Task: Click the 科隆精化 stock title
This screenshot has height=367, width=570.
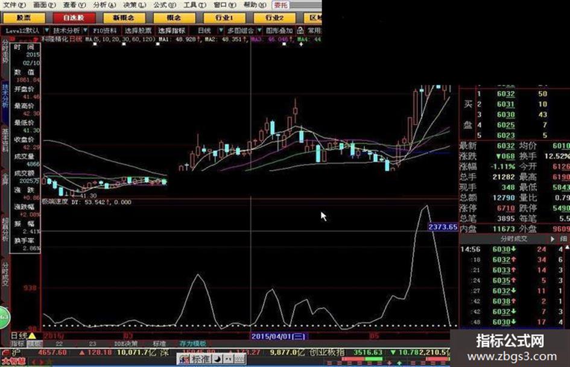Action: click(x=55, y=39)
